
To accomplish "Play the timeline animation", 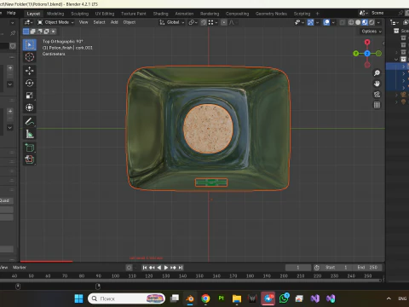I will (x=166, y=268).
